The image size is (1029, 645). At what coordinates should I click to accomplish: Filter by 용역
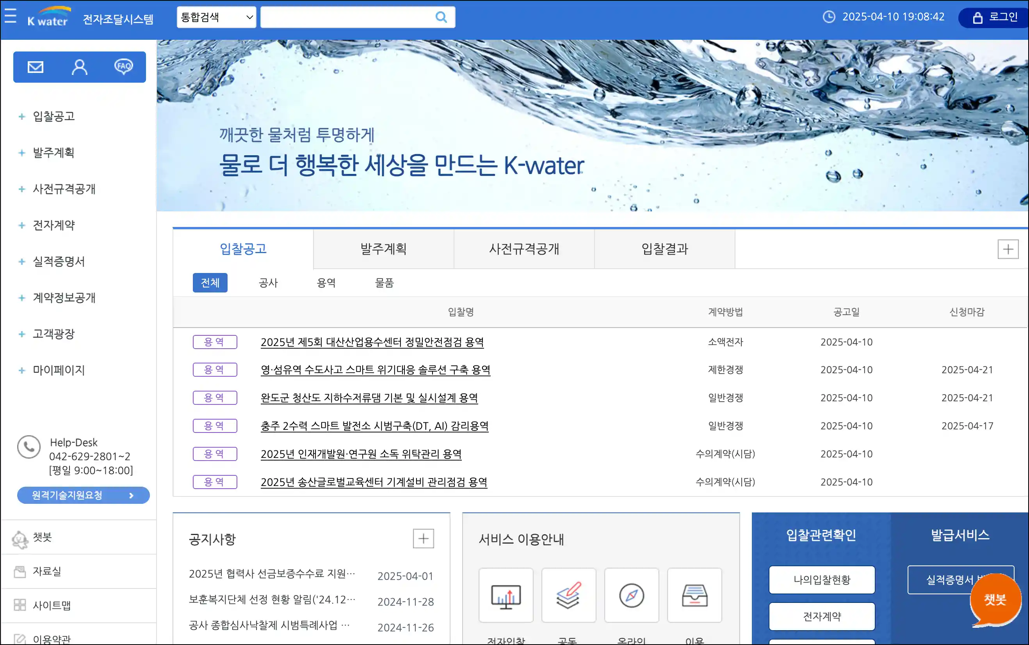pos(326,282)
